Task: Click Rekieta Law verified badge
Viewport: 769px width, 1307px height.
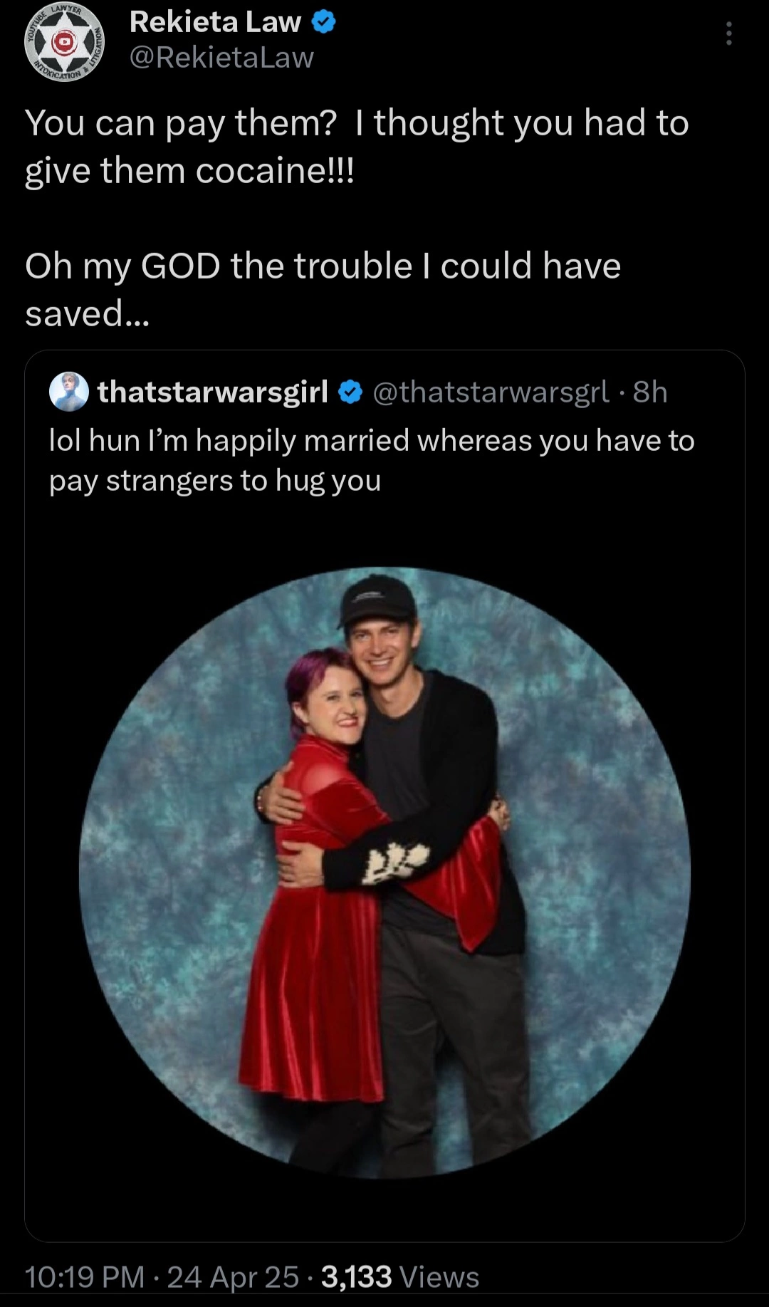Action: point(324,23)
